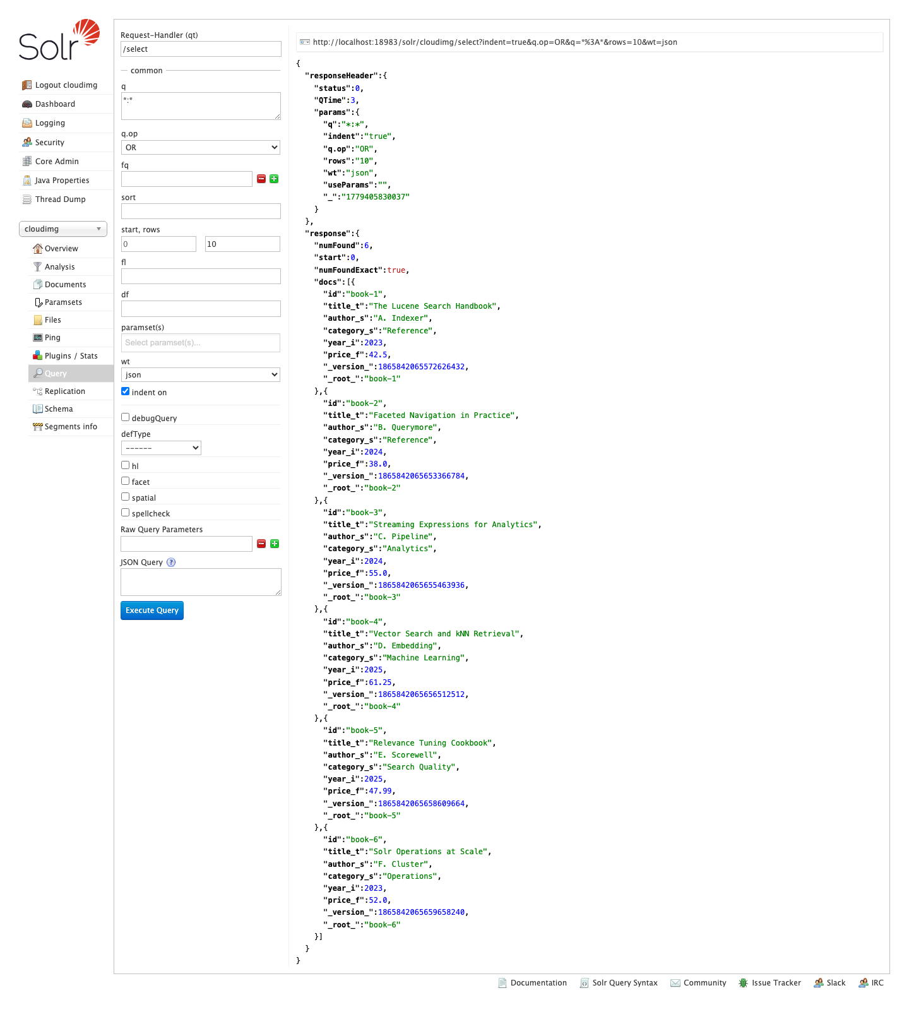This screenshot has height=1012, width=909.
Task: Click the df input field
Action: [201, 309]
